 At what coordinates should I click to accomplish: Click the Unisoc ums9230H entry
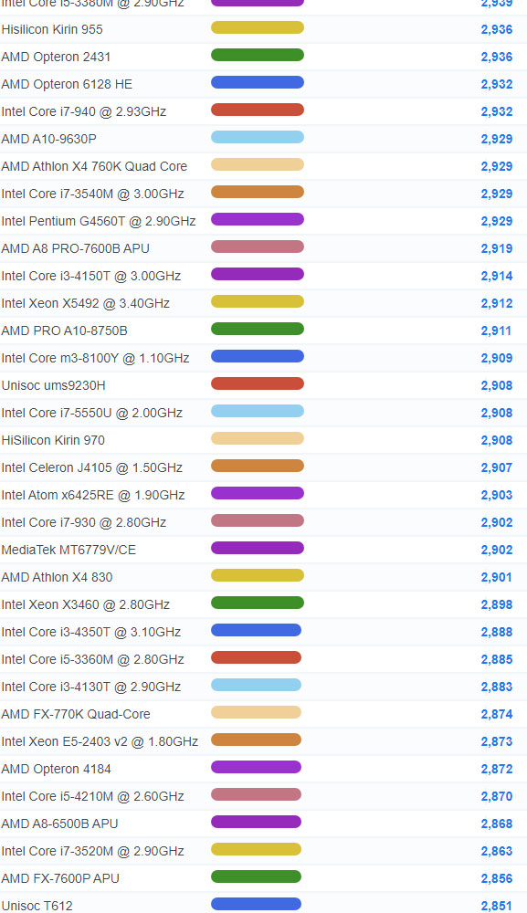click(x=54, y=385)
